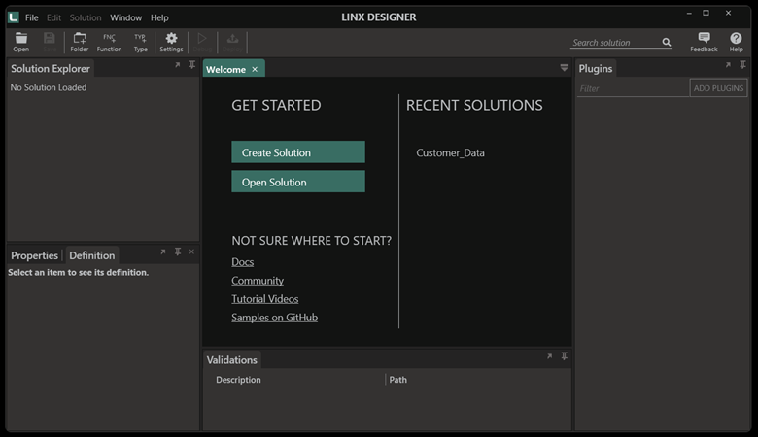Image resolution: width=758 pixels, height=437 pixels.
Task: Pop out the Solution Explorer panel
Action: (178, 65)
